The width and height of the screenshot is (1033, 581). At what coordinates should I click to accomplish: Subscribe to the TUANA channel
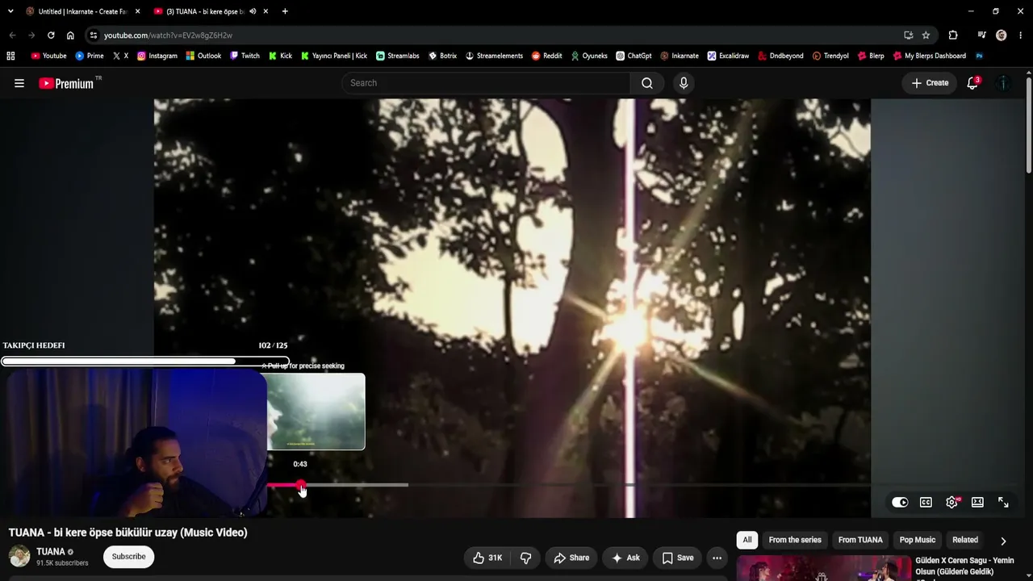pyautogui.click(x=128, y=557)
